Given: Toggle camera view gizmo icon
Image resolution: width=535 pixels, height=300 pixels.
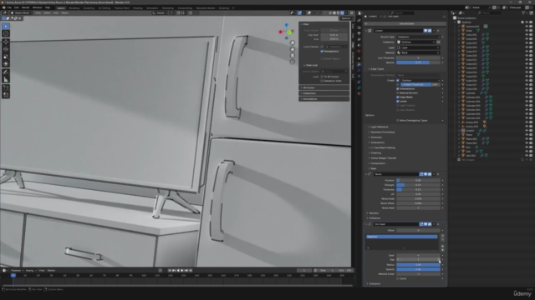Looking at the screenshot, I should point(293,56).
